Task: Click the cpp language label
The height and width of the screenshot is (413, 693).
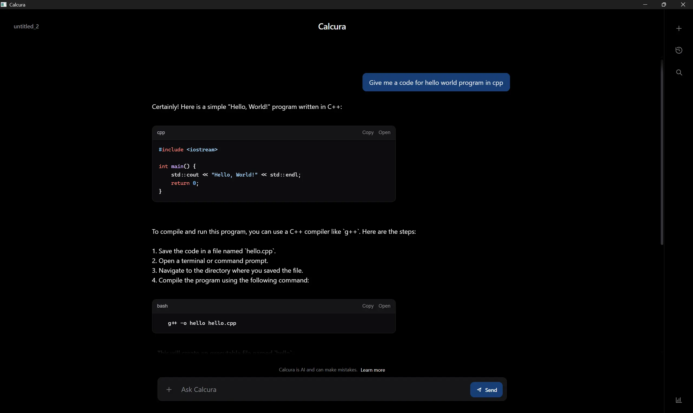Action: pos(161,132)
